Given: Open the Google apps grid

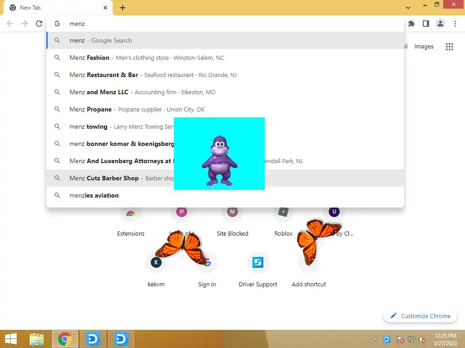Looking at the screenshot, I should coord(450,47).
